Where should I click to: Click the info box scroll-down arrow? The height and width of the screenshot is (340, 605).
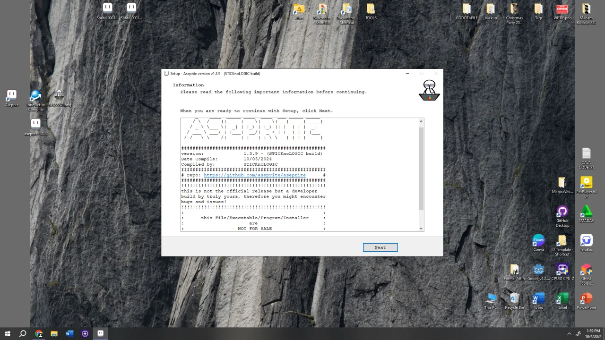tap(421, 229)
